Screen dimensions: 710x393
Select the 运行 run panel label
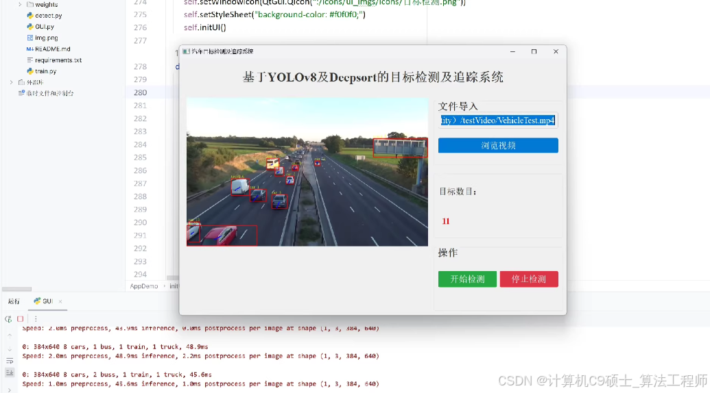14,301
